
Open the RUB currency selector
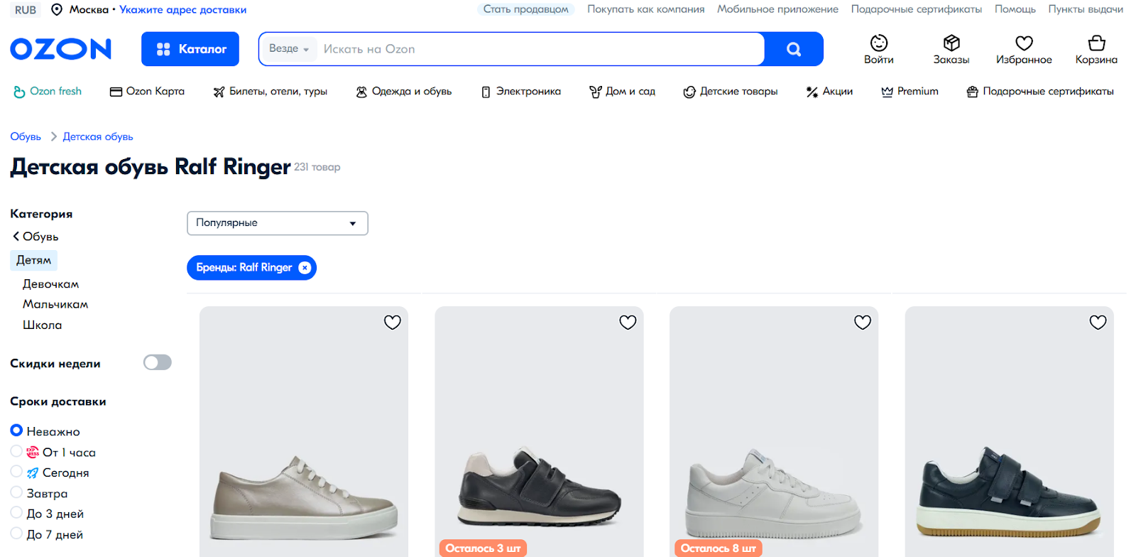[26, 10]
